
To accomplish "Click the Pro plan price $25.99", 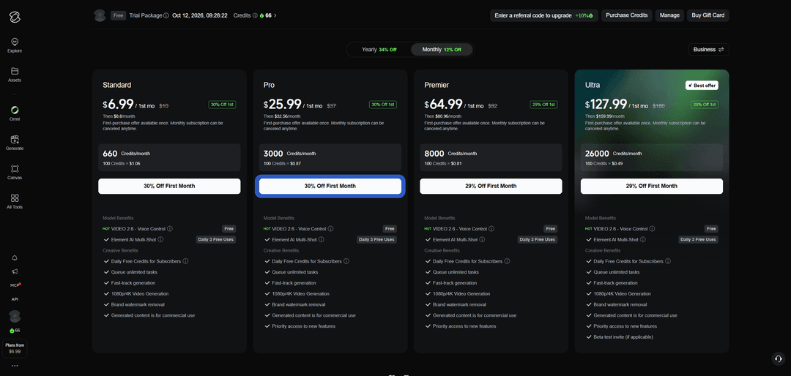I will 281,105.
